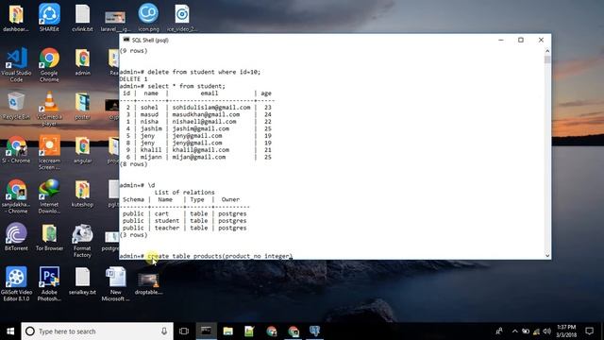Open the icon.png file on desktop
604x340 pixels.
point(148,17)
